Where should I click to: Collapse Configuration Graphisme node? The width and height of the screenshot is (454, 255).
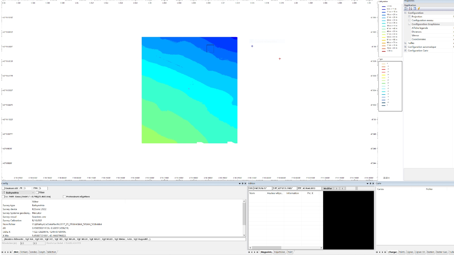pos(409,24)
